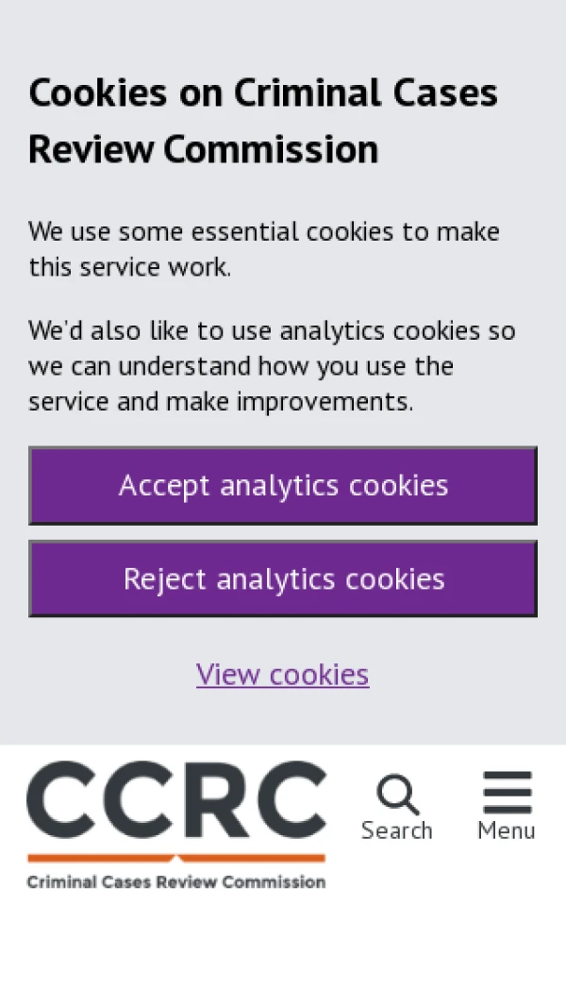Click the bottom bar of hamburger icon
The width and height of the screenshot is (566, 1005).
[508, 809]
